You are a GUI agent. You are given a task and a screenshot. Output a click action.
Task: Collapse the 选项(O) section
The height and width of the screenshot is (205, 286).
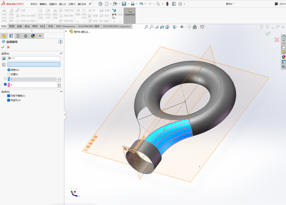pyautogui.click(x=61, y=92)
